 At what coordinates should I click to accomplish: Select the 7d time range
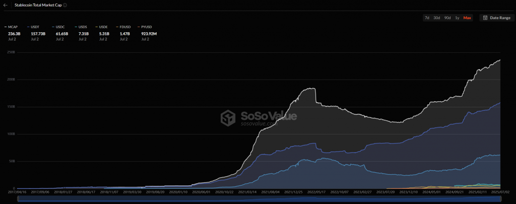click(x=427, y=18)
